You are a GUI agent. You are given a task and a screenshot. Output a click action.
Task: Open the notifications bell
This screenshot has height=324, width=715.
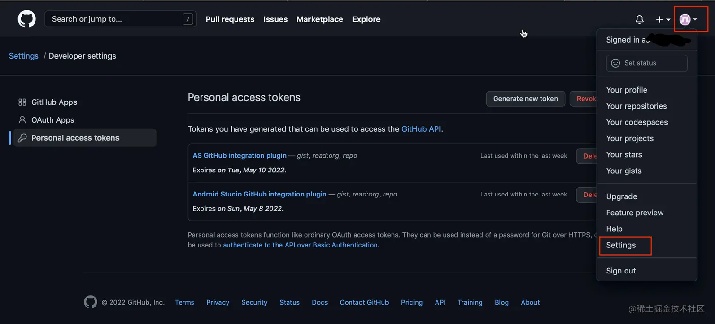coord(639,19)
